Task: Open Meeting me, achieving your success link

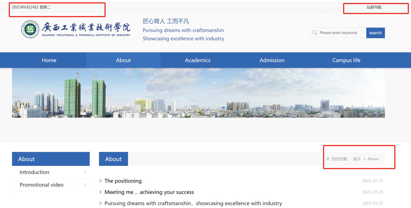Action: click(x=149, y=192)
